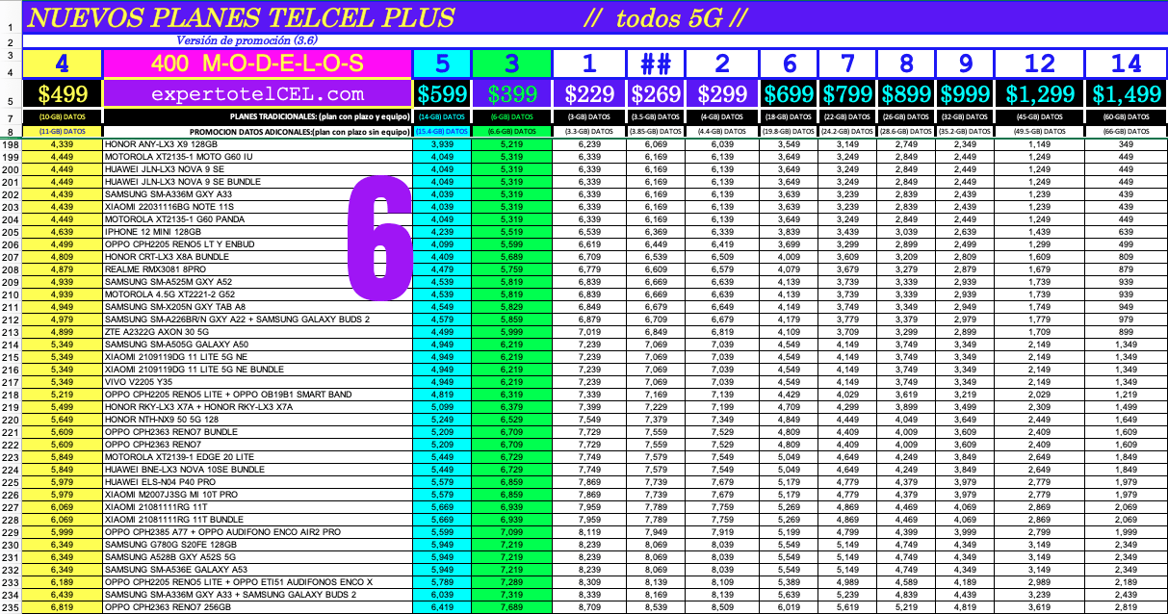The image size is (1168, 614).
Task: Select row header 235
Action: pos(11,607)
